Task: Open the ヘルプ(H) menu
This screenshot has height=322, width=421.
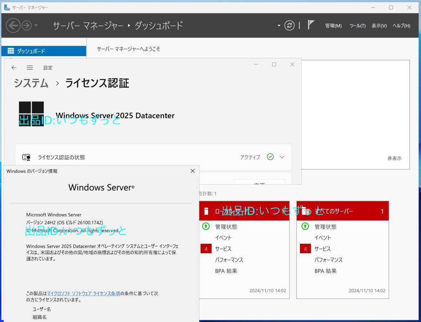Action: pyautogui.click(x=401, y=26)
